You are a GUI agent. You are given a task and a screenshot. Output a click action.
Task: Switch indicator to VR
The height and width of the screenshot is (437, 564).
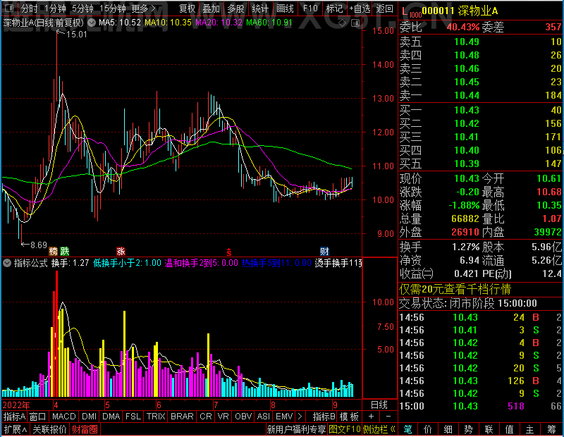[223, 417]
